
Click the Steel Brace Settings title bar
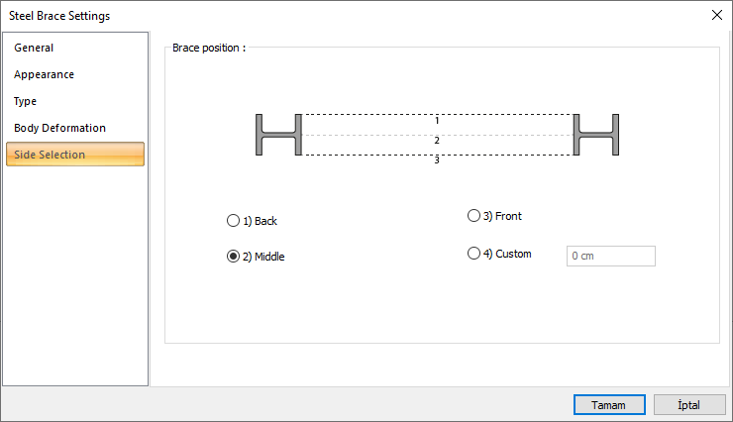(x=297, y=15)
